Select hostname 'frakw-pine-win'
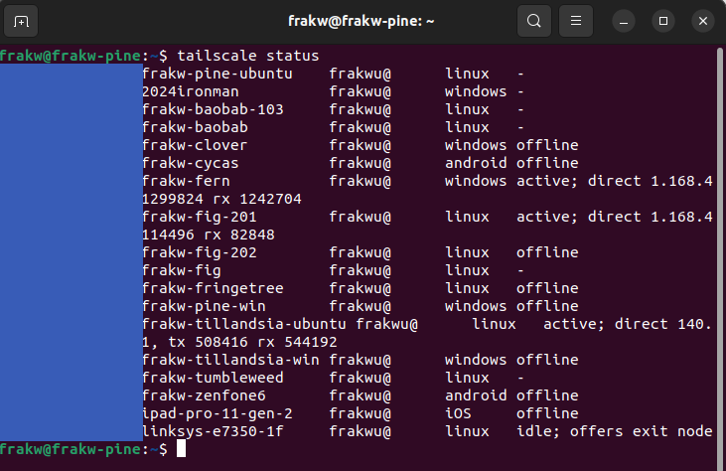726x471 pixels. click(x=204, y=306)
